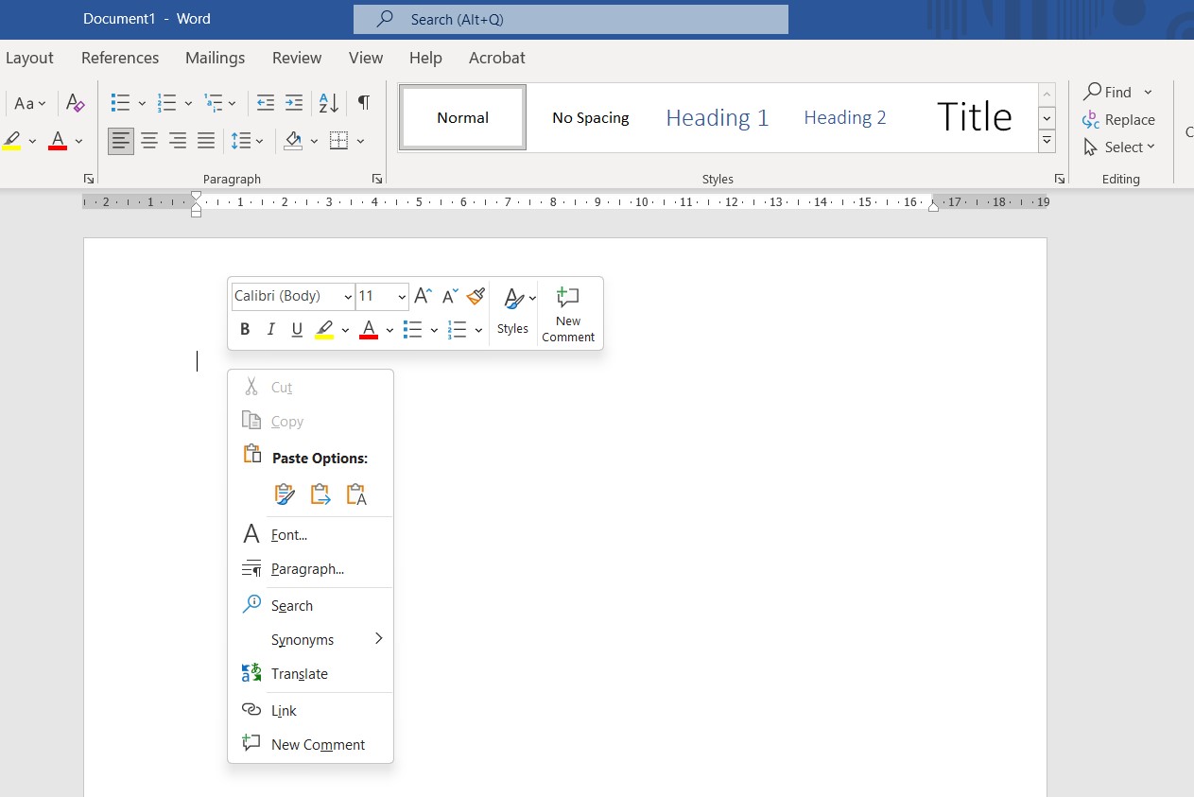Viewport: 1194px width, 797px height.
Task: Decrease paragraph indent in the ribbon
Action: 266,103
